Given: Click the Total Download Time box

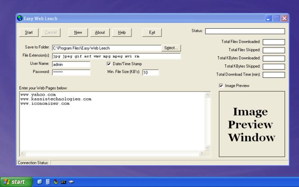Looking at the screenshot, I should pos(274,75).
